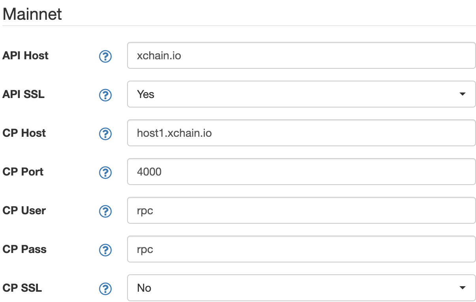The height and width of the screenshot is (302, 476).
Task: Click the CP Pass help icon
Action: [x=105, y=250]
